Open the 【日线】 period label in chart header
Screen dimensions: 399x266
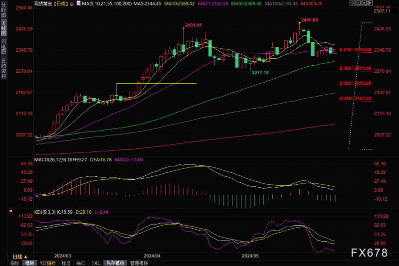click(x=61, y=3)
